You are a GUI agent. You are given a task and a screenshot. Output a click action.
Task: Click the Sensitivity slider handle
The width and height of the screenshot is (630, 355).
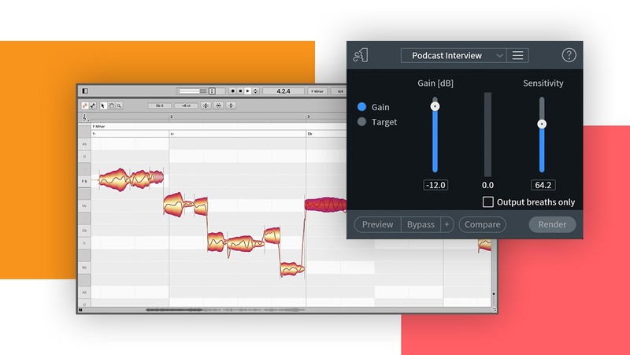(542, 124)
